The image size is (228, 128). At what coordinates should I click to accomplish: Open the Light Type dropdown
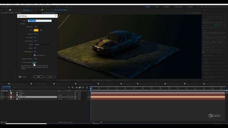pyautogui.click(x=40, y=27)
